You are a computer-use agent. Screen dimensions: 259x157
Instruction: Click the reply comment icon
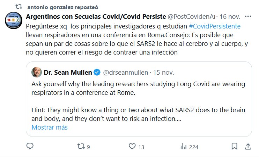click(30, 147)
